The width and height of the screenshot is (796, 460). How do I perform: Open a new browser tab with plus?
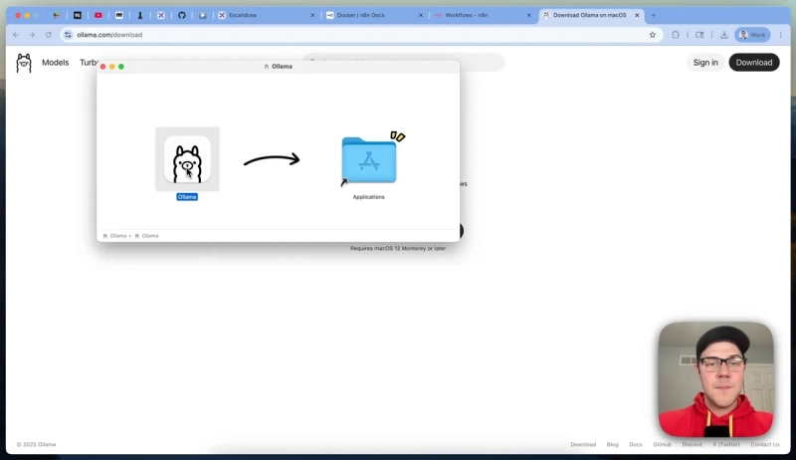pos(654,15)
